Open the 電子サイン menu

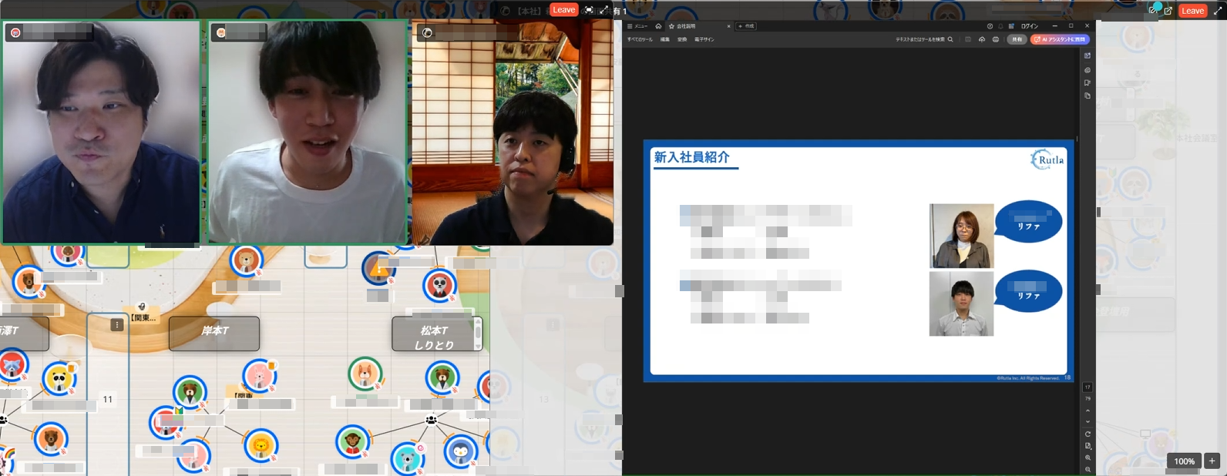click(704, 39)
